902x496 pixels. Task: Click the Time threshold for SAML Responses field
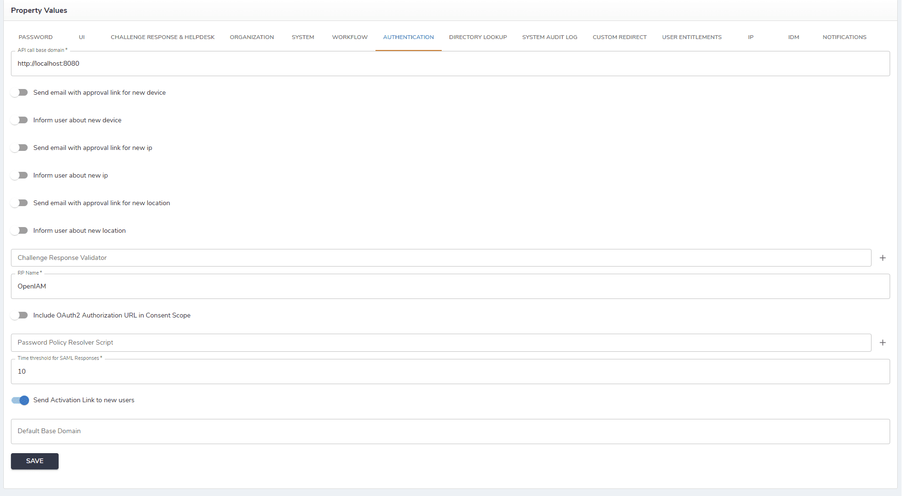point(450,372)
